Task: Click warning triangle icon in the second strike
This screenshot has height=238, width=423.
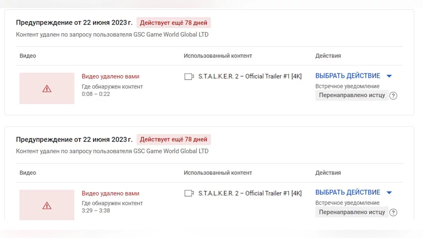Action: point(47,206)
